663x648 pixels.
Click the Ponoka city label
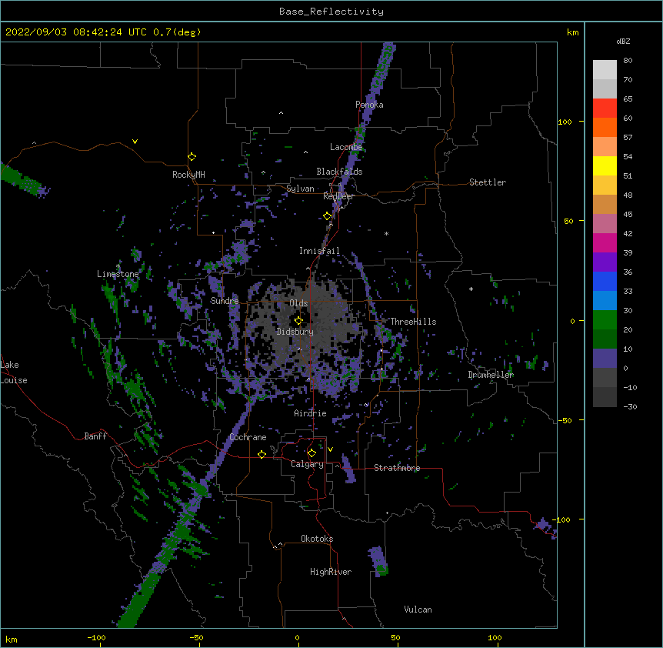[369, 105]
